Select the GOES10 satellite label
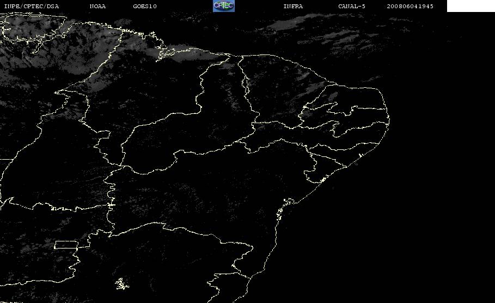 145,7
